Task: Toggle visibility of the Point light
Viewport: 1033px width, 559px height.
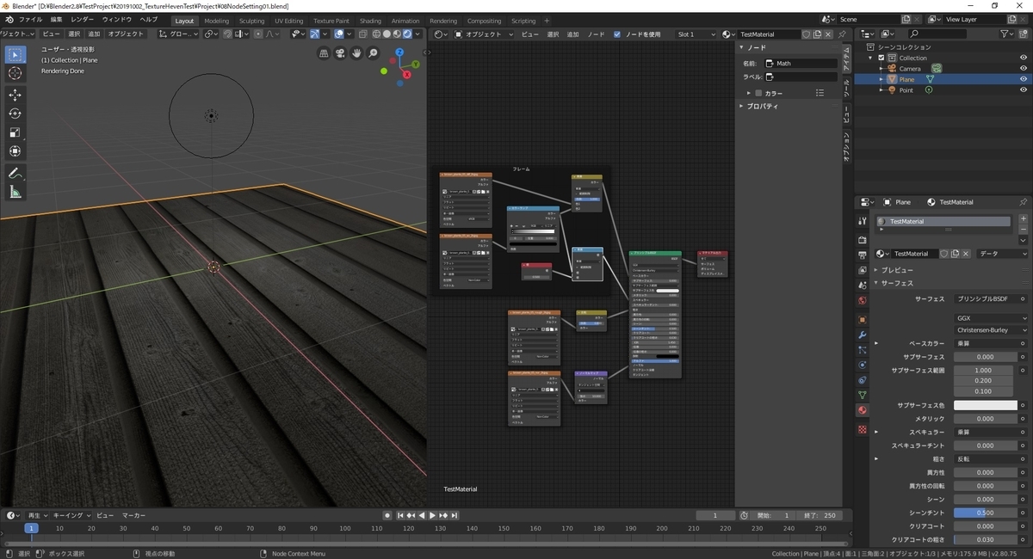Action: tap(1024, 90)
